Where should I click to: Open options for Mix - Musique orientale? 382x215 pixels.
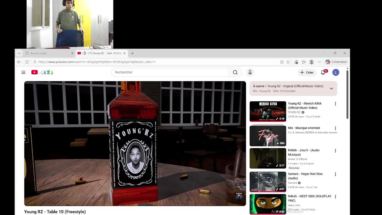(335, 128)
